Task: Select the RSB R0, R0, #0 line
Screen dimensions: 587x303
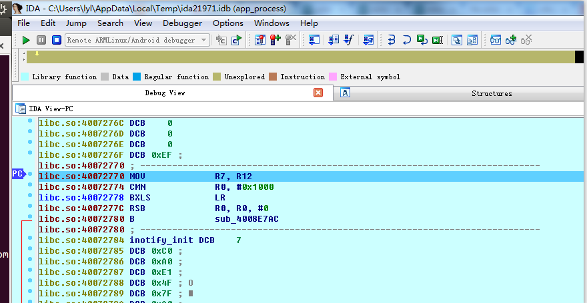Action: point(311,208)
